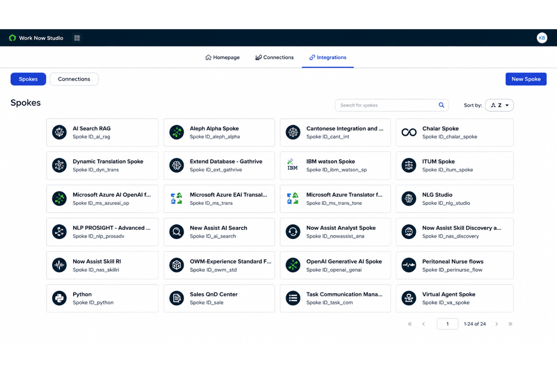Go to previous page of results
This screenshot has height=372, width=557.
(x=423, y=324)
